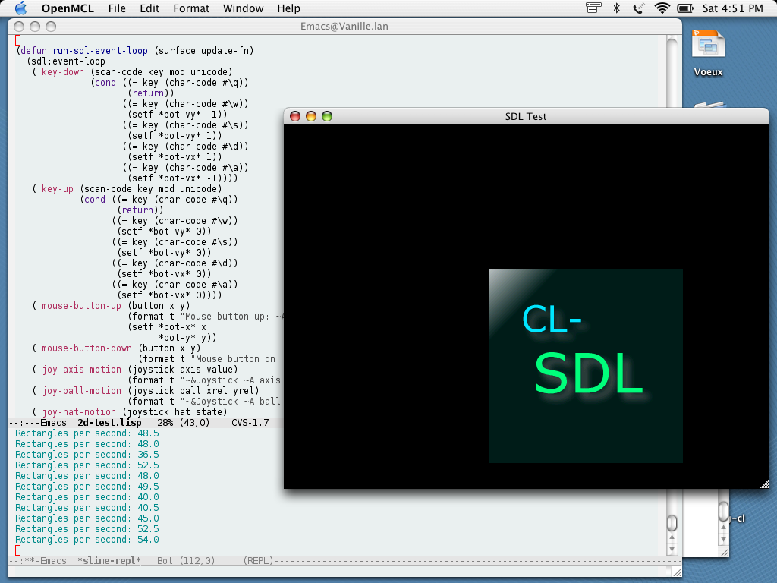This screenshot has width=777, height=583.
Task: Close the SDL Test window
Action: [295, 116]
